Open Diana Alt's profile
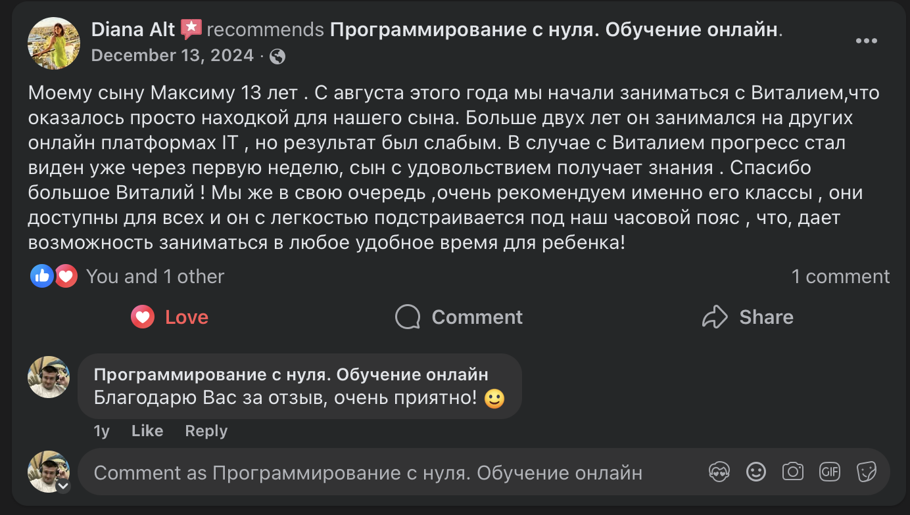Viewport: 910px width, 515px height. click(x=132, y=29)
